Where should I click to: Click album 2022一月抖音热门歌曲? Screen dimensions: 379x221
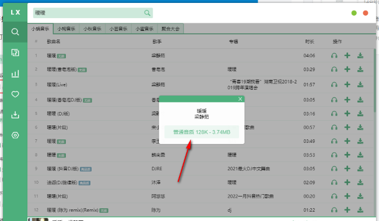click(x=250, y=196)
